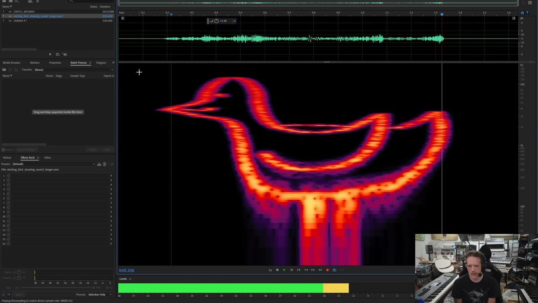Click the green Play button in transport
This screenshot has width=538, height=303.
point(284,270)
